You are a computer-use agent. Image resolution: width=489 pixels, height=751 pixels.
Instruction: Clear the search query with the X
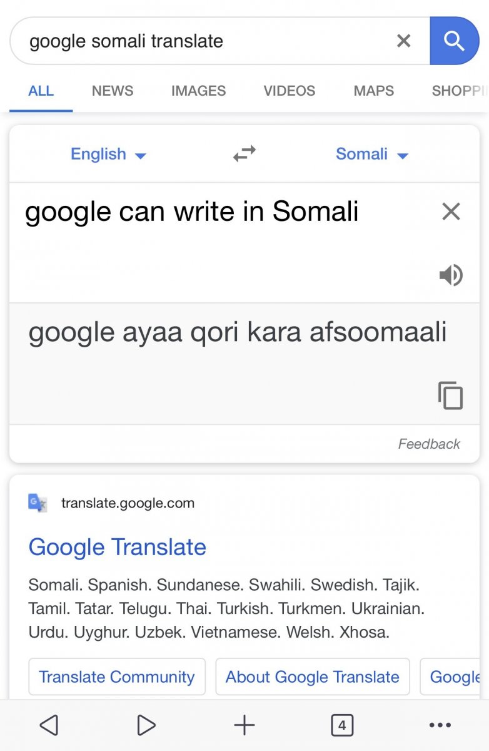[404, 41]
